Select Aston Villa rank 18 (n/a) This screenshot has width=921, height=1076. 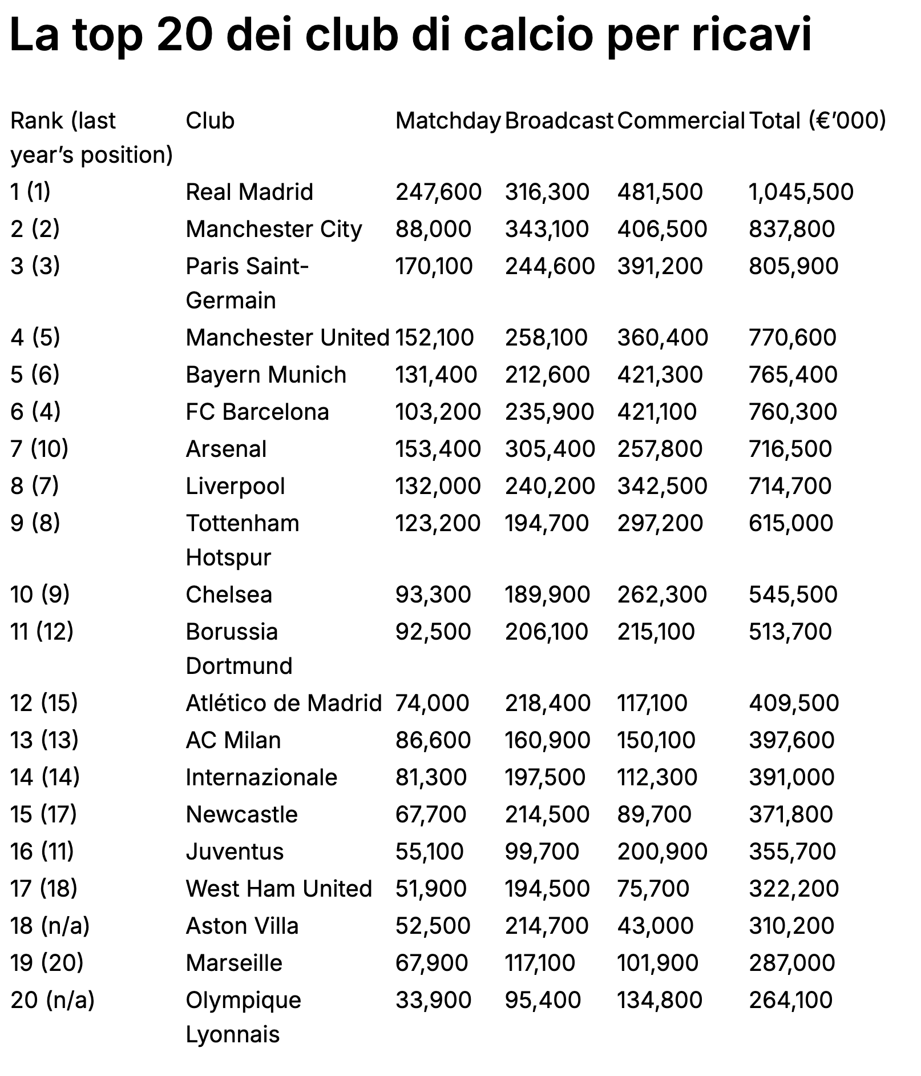click(50, 926)
